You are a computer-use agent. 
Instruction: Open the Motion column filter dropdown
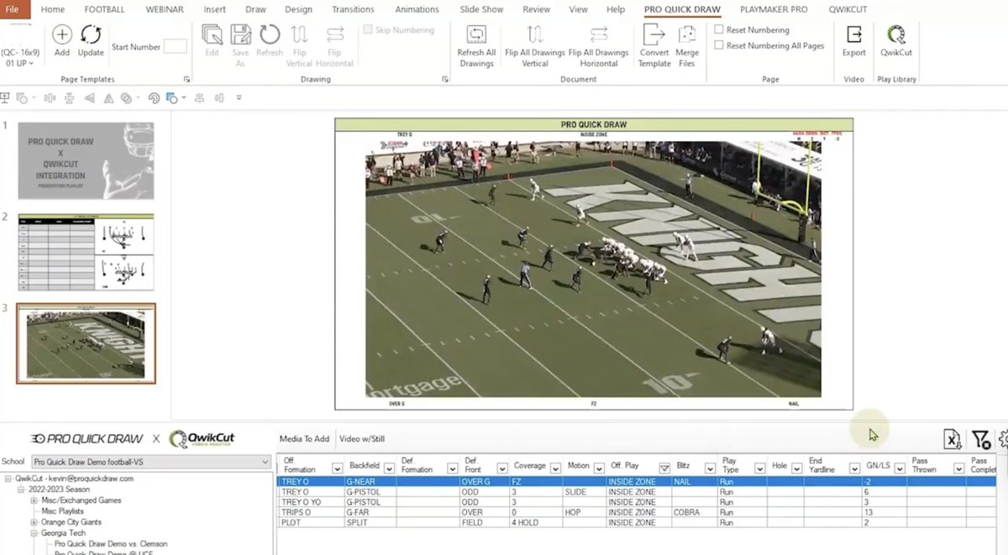click(600, 469)
